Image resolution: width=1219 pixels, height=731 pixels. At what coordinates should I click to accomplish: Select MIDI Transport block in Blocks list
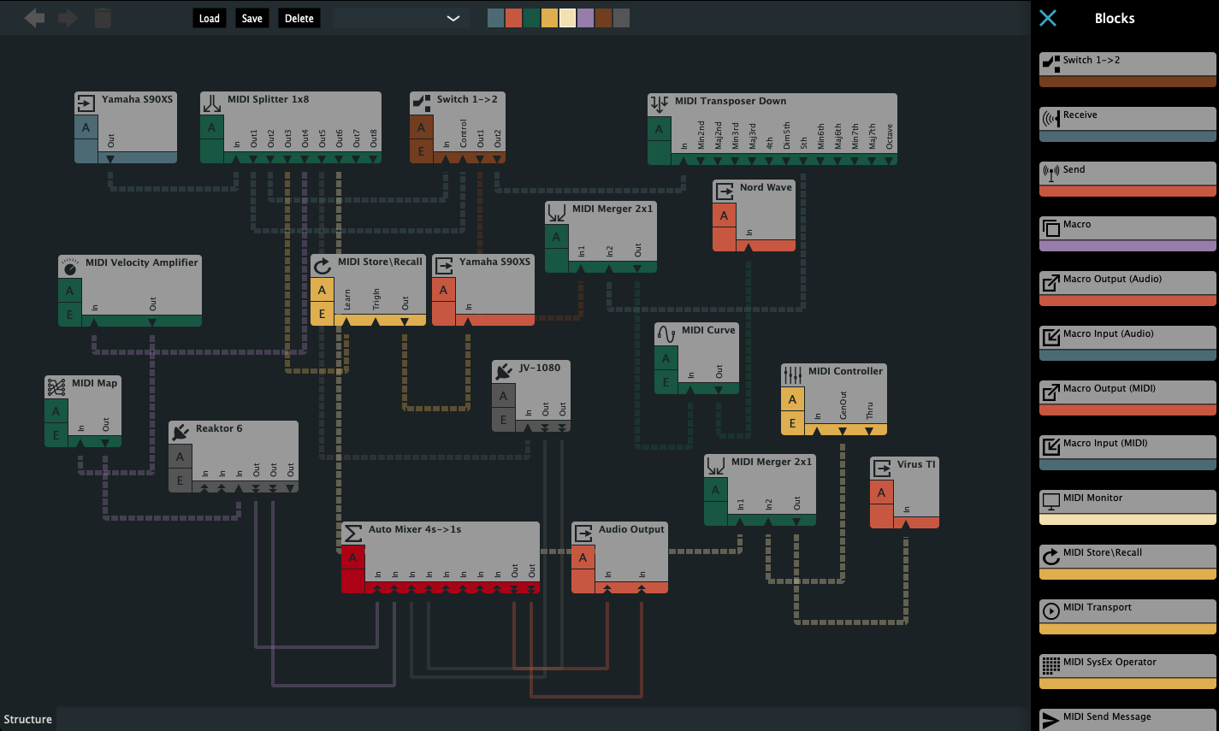(1127, 616)
